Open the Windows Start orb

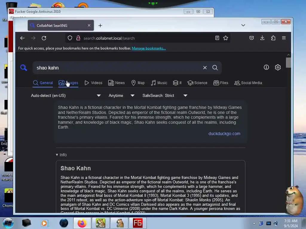[x=7, y=223]
